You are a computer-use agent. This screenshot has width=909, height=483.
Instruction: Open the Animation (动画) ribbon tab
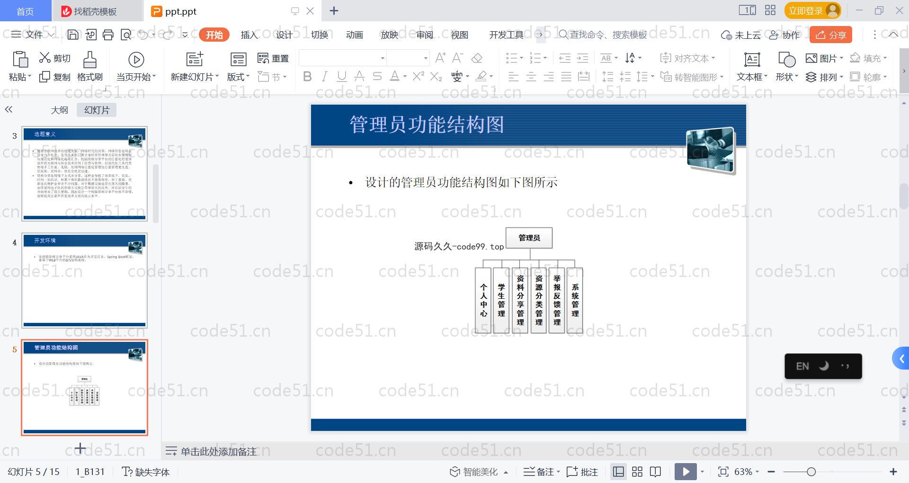(355, 35)
